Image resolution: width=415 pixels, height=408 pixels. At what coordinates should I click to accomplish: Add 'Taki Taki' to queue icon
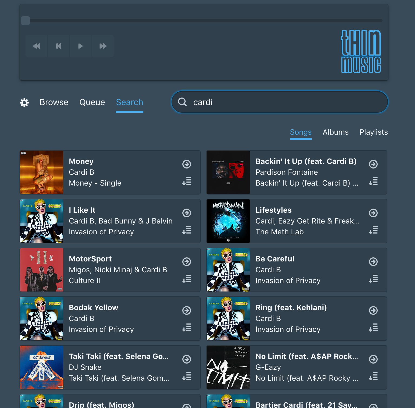coord(187,376)
